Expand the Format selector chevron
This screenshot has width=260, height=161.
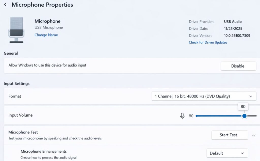251,96
